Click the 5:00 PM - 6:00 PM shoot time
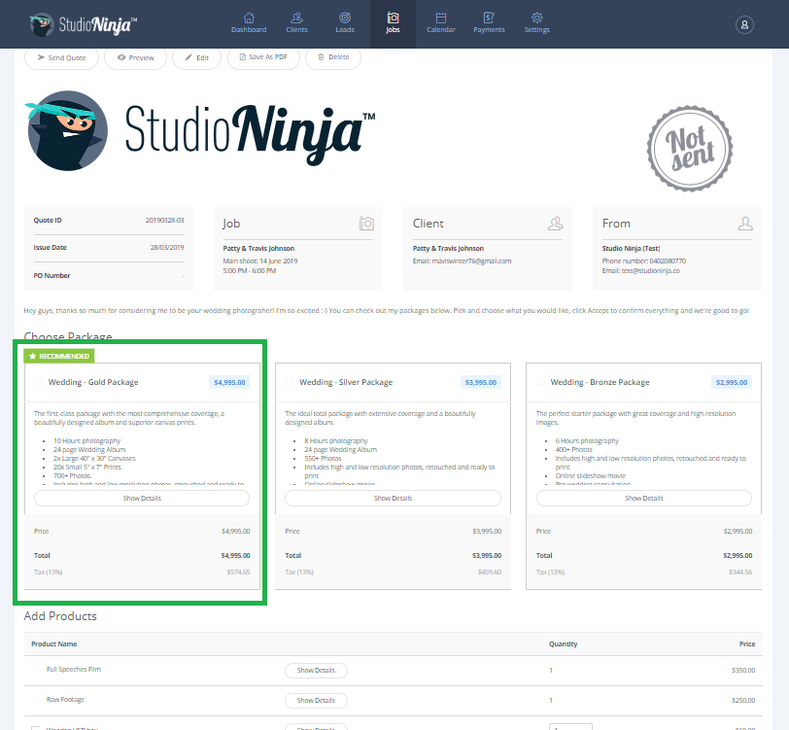The width and height of the screenshot is (789, 730). pyautogui.click(x=250, y=271)
